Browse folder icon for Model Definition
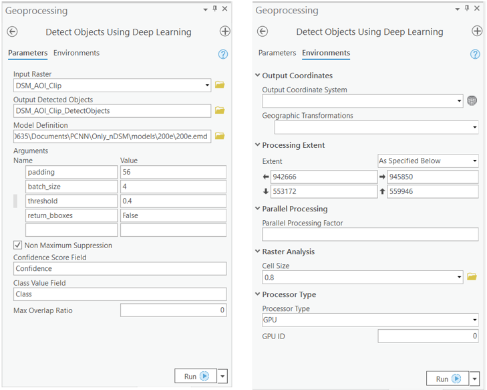The height and width of the screenshot is (390, 487). click(x=220, y=136)
